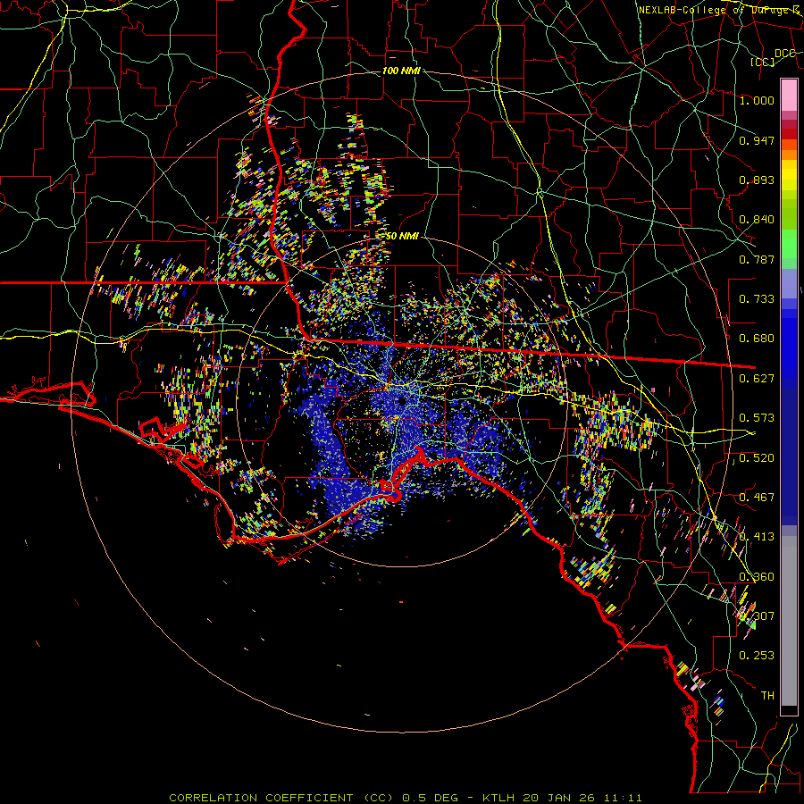Pick the light pink color bar segment
Screen dimensions: 804x804
[x=789, y=95]
